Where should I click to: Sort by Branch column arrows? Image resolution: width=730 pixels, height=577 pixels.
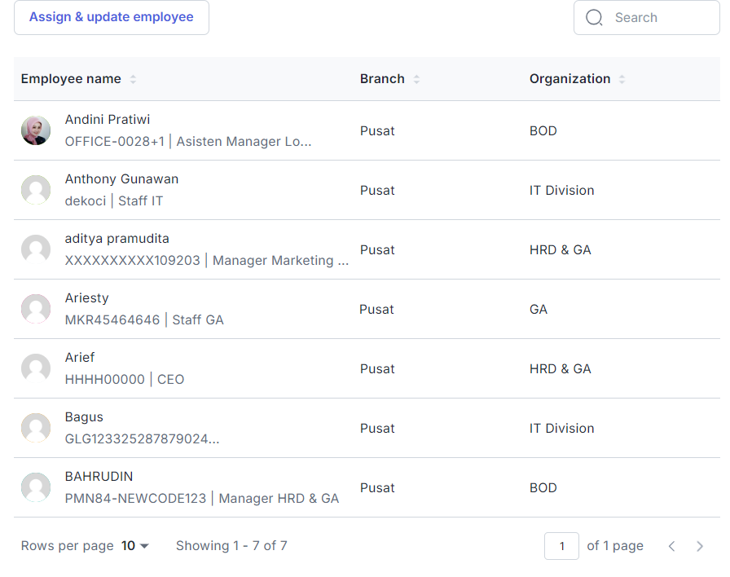pos(416,79)
